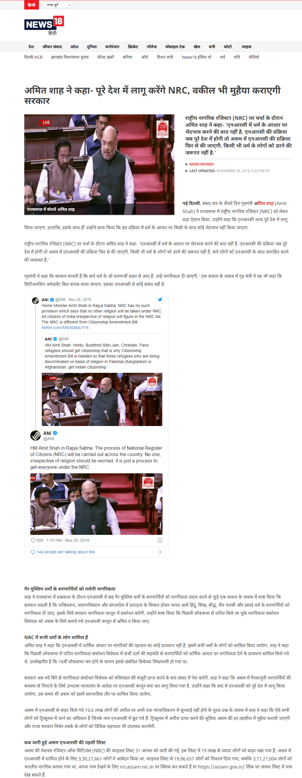Open the twitter.com/ANI/status link

click(67, 327)
